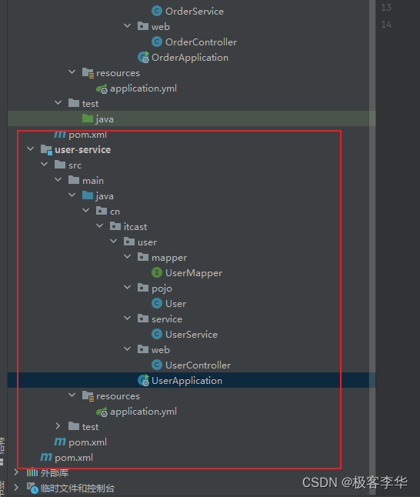Open application.yml under user-service resources

pyautogui.click(x=143, y=412)
